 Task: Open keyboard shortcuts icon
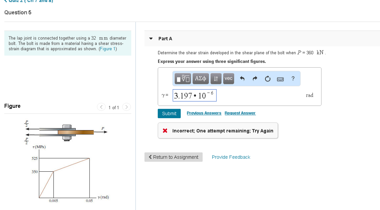pos(281,78)
